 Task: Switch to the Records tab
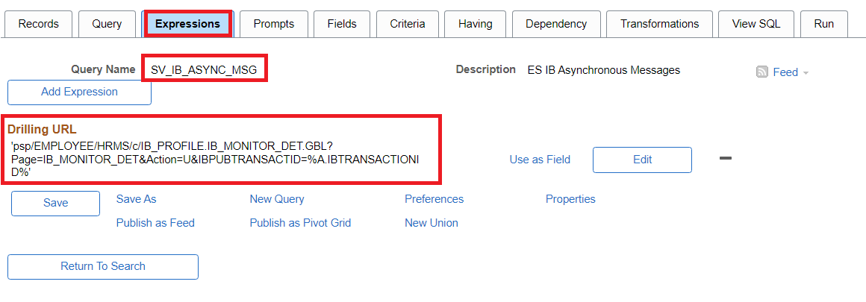coord(38,24)
